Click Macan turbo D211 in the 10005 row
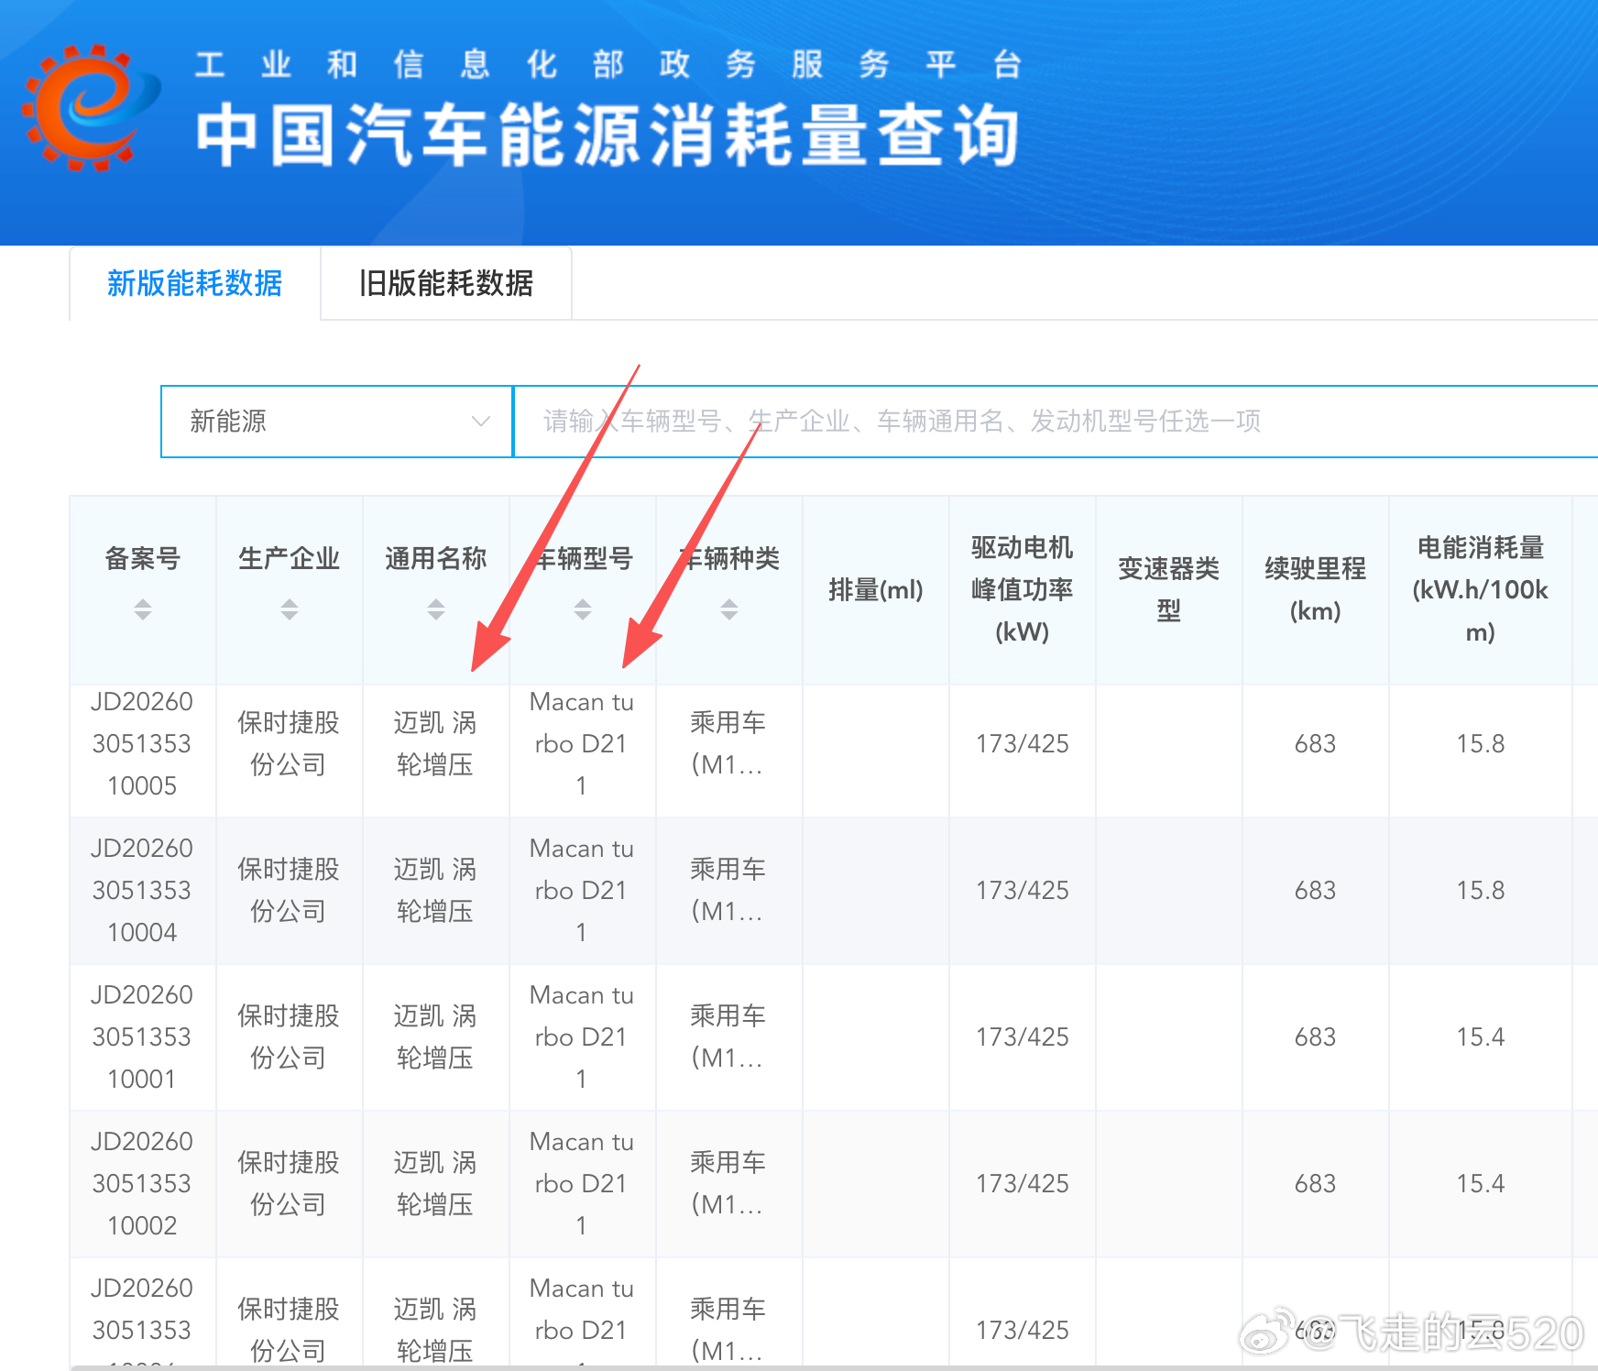 coord(582,743)
